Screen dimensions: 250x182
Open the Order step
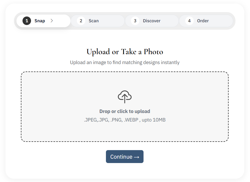click(203, 21)
